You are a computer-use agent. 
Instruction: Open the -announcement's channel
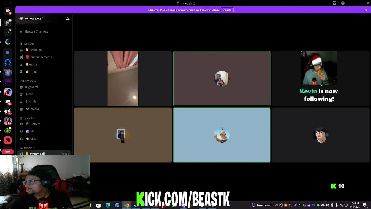43,57
